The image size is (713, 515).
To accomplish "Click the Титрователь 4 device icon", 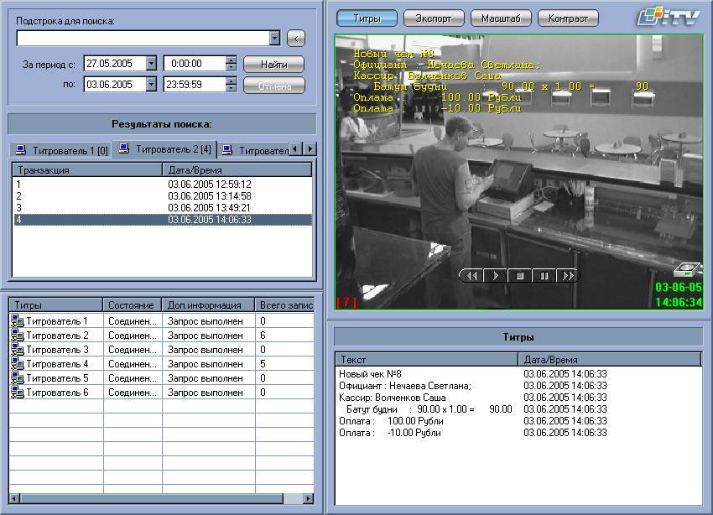I will coord(18,364).
